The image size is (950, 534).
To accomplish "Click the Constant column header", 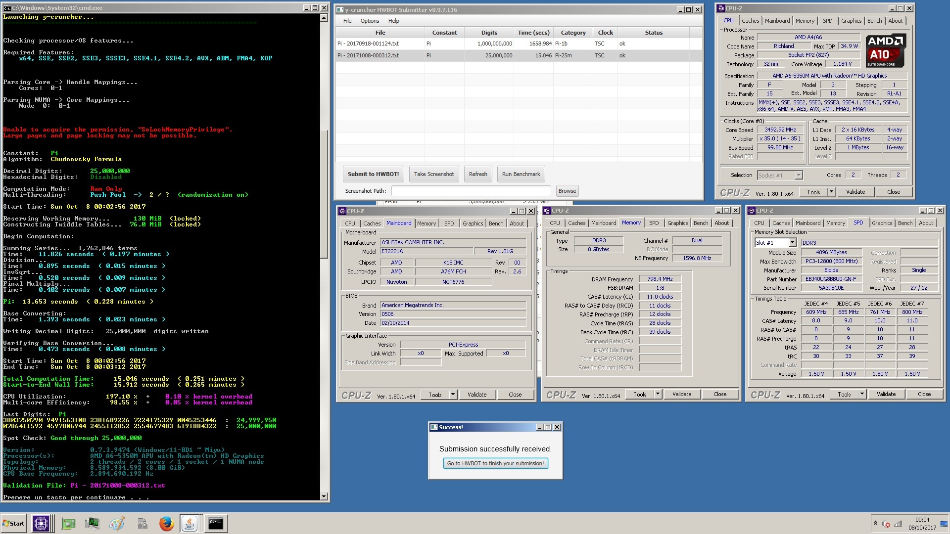I will 444,33.
